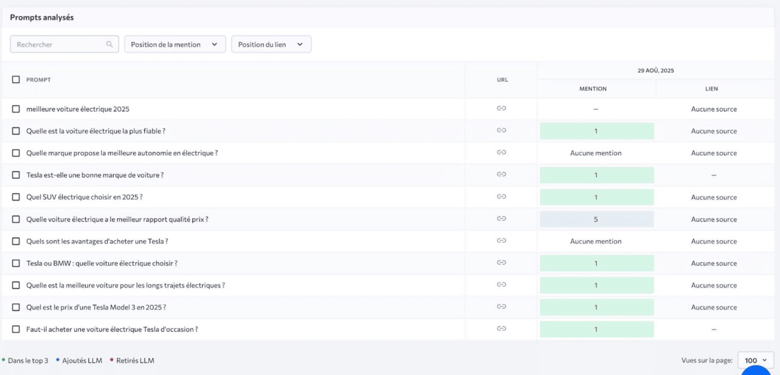
Task: Click 'Dans le top 3' legend label
Action: pyautogui.click(x=28, y=360)
